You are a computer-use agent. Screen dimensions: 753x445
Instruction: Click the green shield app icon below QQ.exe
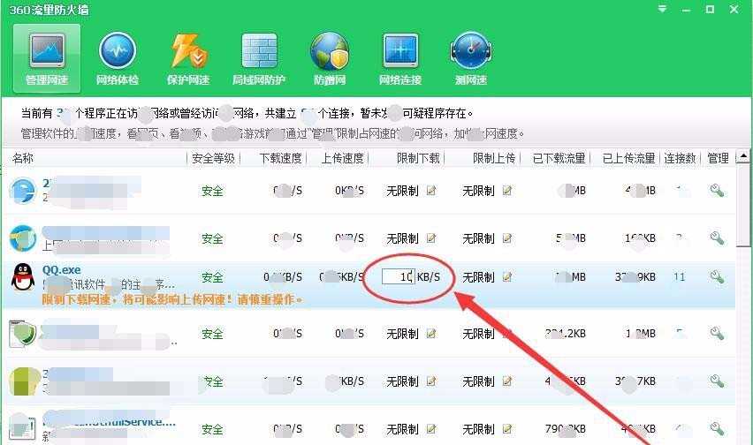tap(23, 334)
